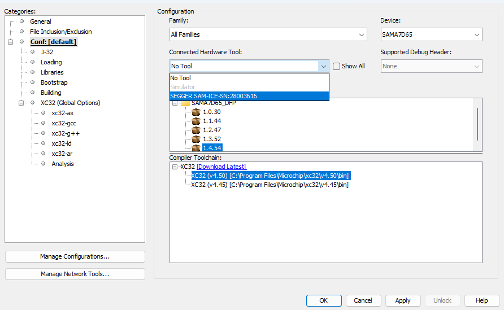This screenshot has width=504, height=310.
Task: Choose SEGGER SAM-ICE-SN:28003616 from list
Action: click(x=214, y=96)
